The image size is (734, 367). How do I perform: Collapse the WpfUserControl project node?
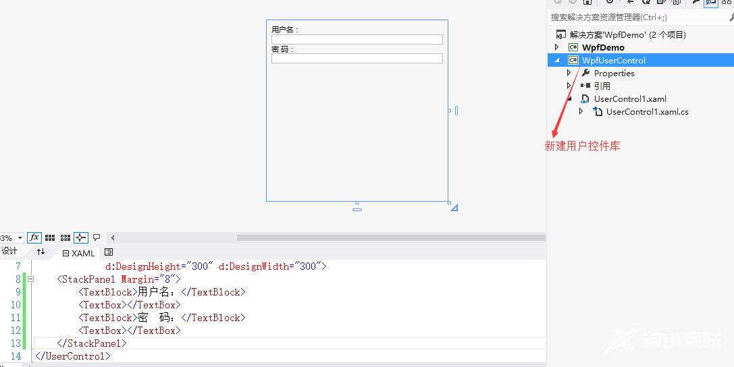click(557, 60)
